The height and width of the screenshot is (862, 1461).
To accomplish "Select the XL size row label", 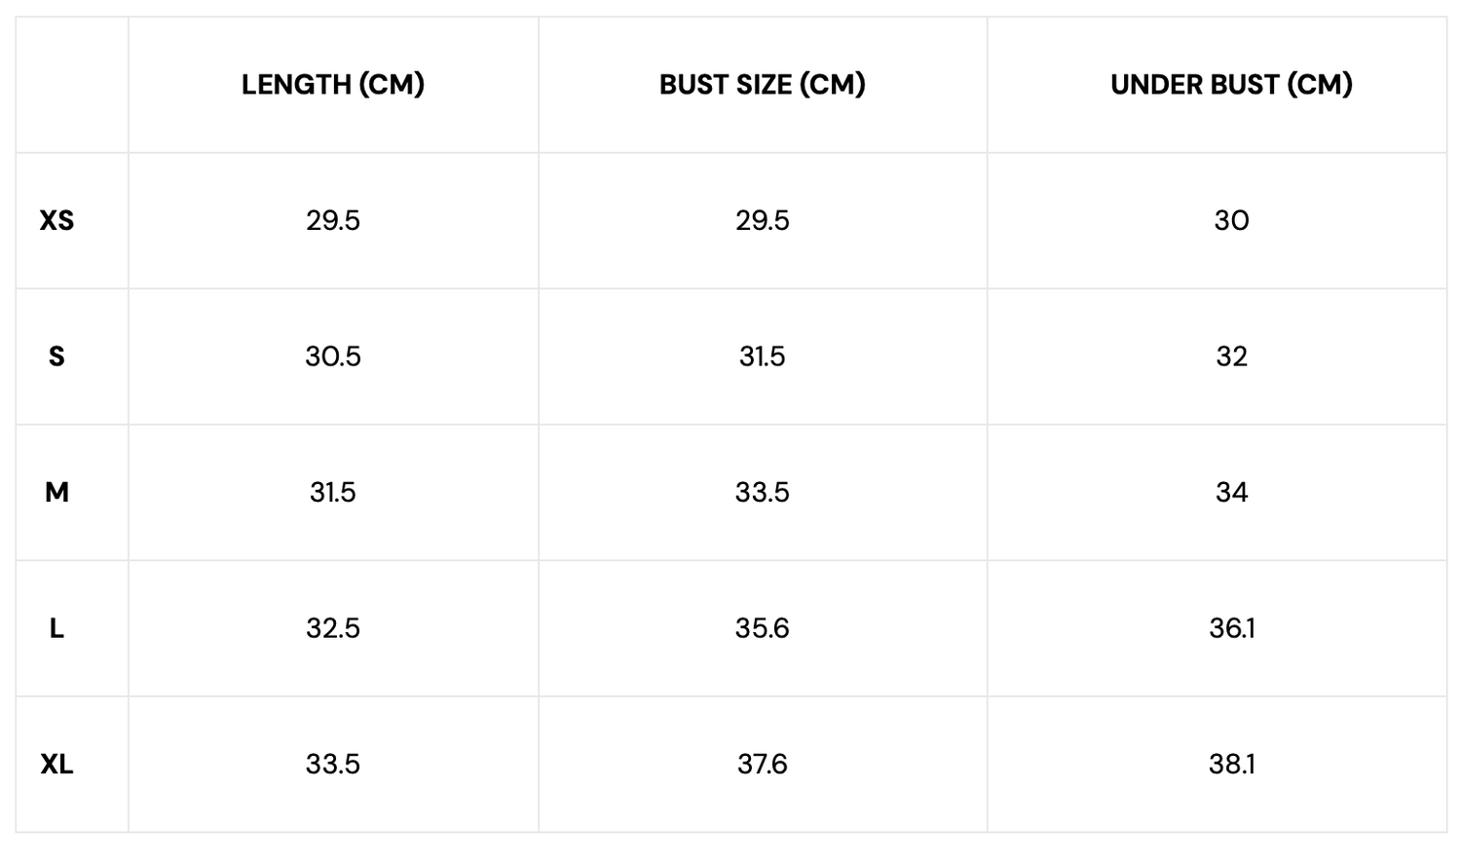I will point(56,765).
